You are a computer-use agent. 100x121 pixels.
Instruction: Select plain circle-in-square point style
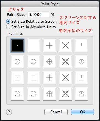click(33, 94)
